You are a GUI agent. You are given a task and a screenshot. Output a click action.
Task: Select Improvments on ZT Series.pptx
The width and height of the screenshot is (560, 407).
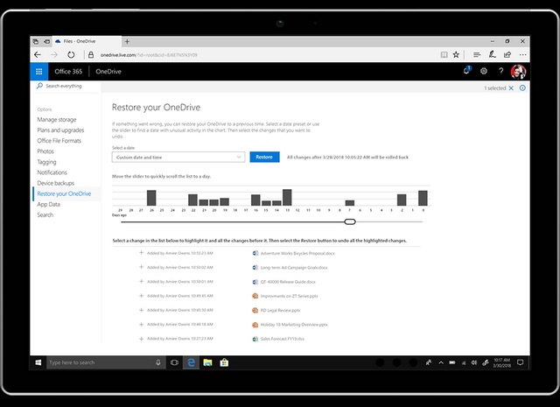pos(289,296)
